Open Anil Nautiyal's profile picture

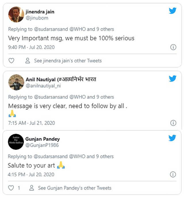click(x=16, y=82)
